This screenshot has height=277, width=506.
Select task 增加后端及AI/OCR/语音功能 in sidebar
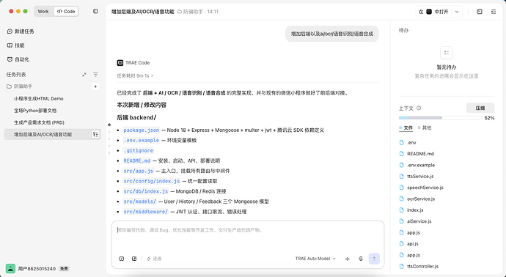click(x=53, y=134)
